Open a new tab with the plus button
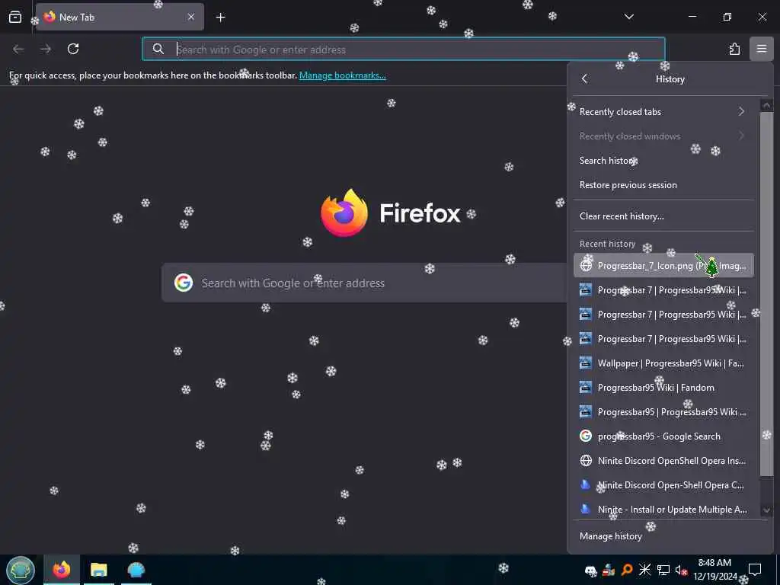This screenshot has width=780, height=585. (221, 18)
